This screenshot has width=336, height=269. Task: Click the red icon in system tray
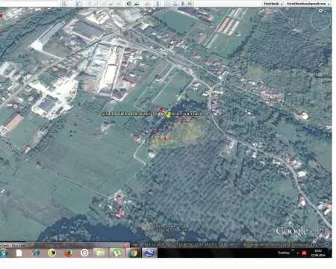pos(304,253)
